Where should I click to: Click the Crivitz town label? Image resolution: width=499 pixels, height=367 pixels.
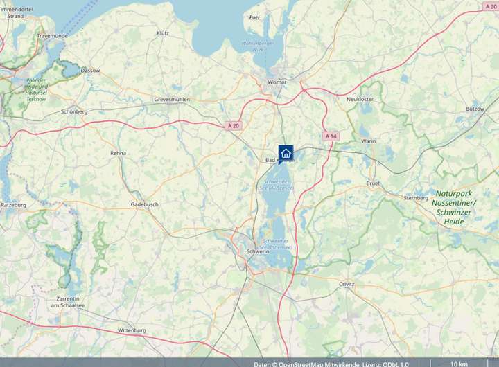(x=347, y=284)
